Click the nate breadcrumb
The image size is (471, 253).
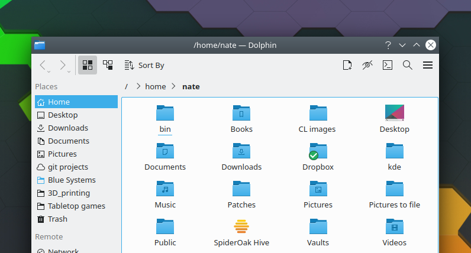pyautogui.click(x=191, y=86)
